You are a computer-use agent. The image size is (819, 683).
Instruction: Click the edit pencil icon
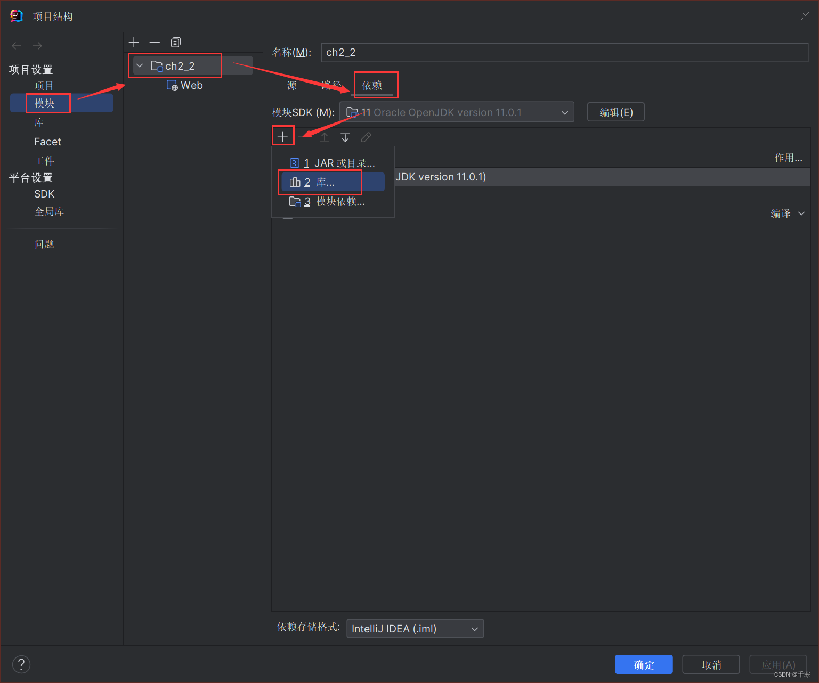tap(366, 137)
